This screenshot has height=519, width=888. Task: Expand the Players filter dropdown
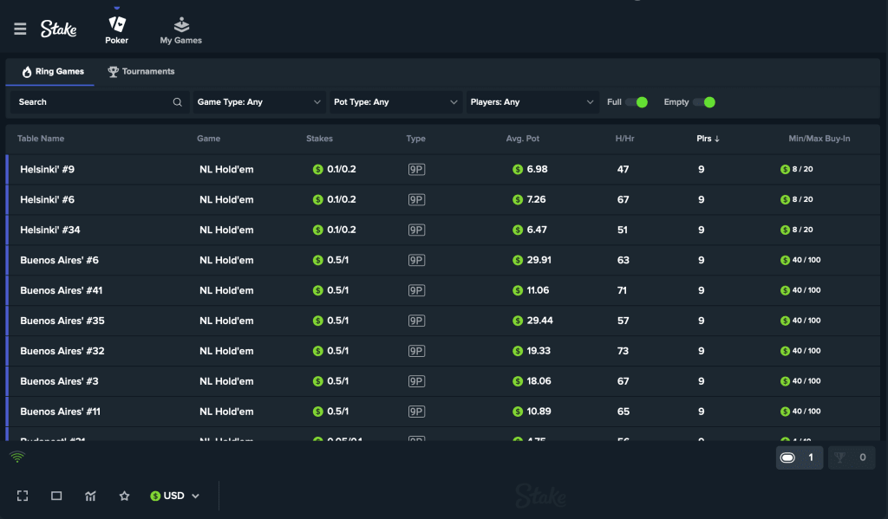532,101
